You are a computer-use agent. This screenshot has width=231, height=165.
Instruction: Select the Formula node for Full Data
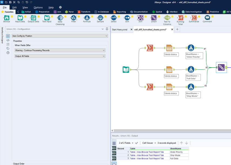pyautogui.click(x=191, y=69)
